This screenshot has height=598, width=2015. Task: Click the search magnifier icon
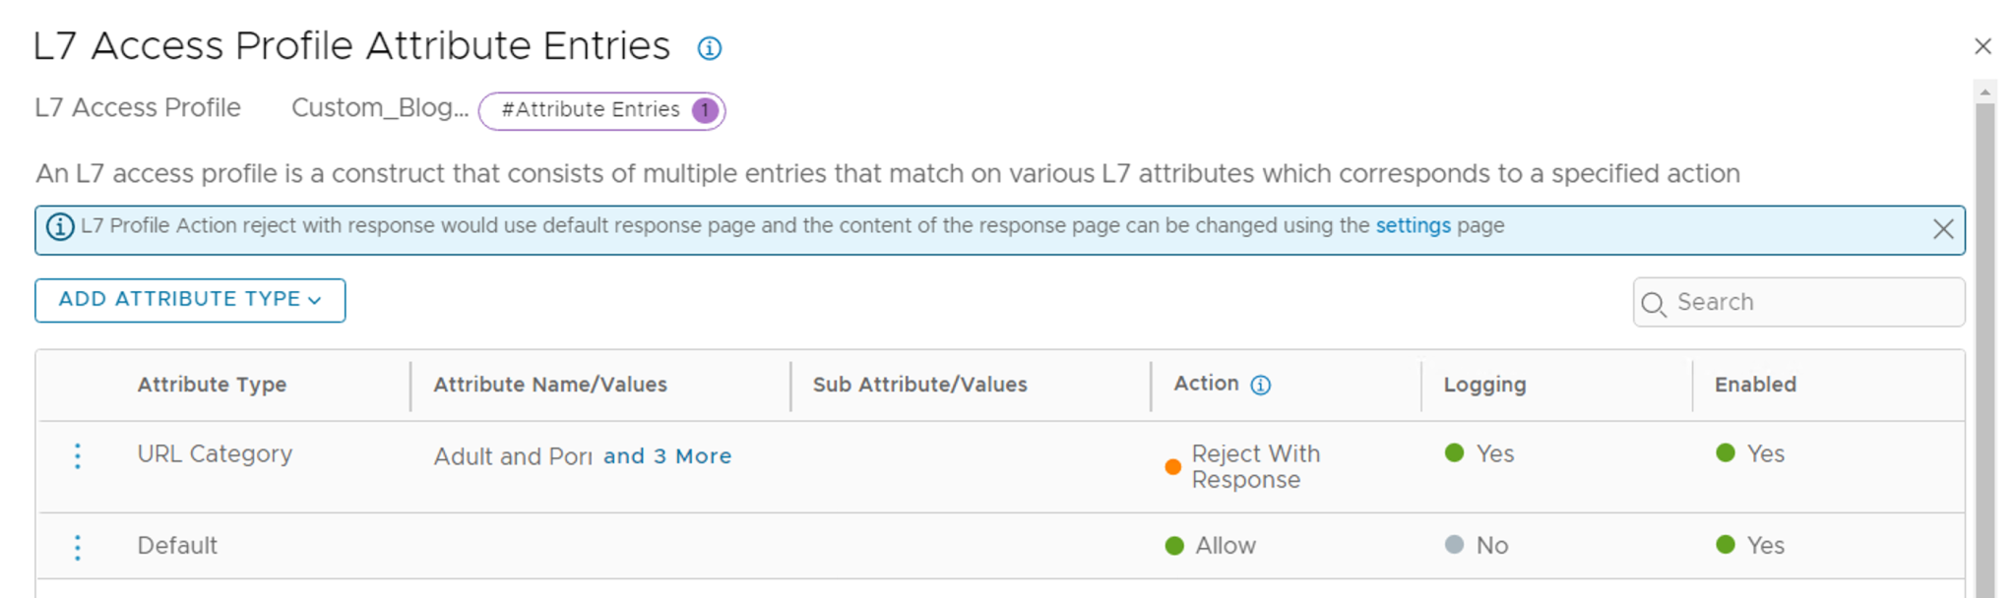click(x=1654, y=304)
